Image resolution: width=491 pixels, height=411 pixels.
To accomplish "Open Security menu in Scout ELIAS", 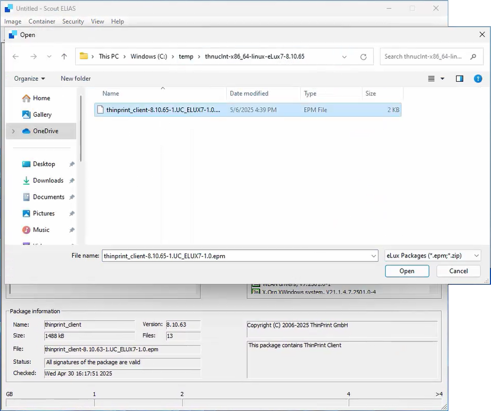I will (73, 21).
